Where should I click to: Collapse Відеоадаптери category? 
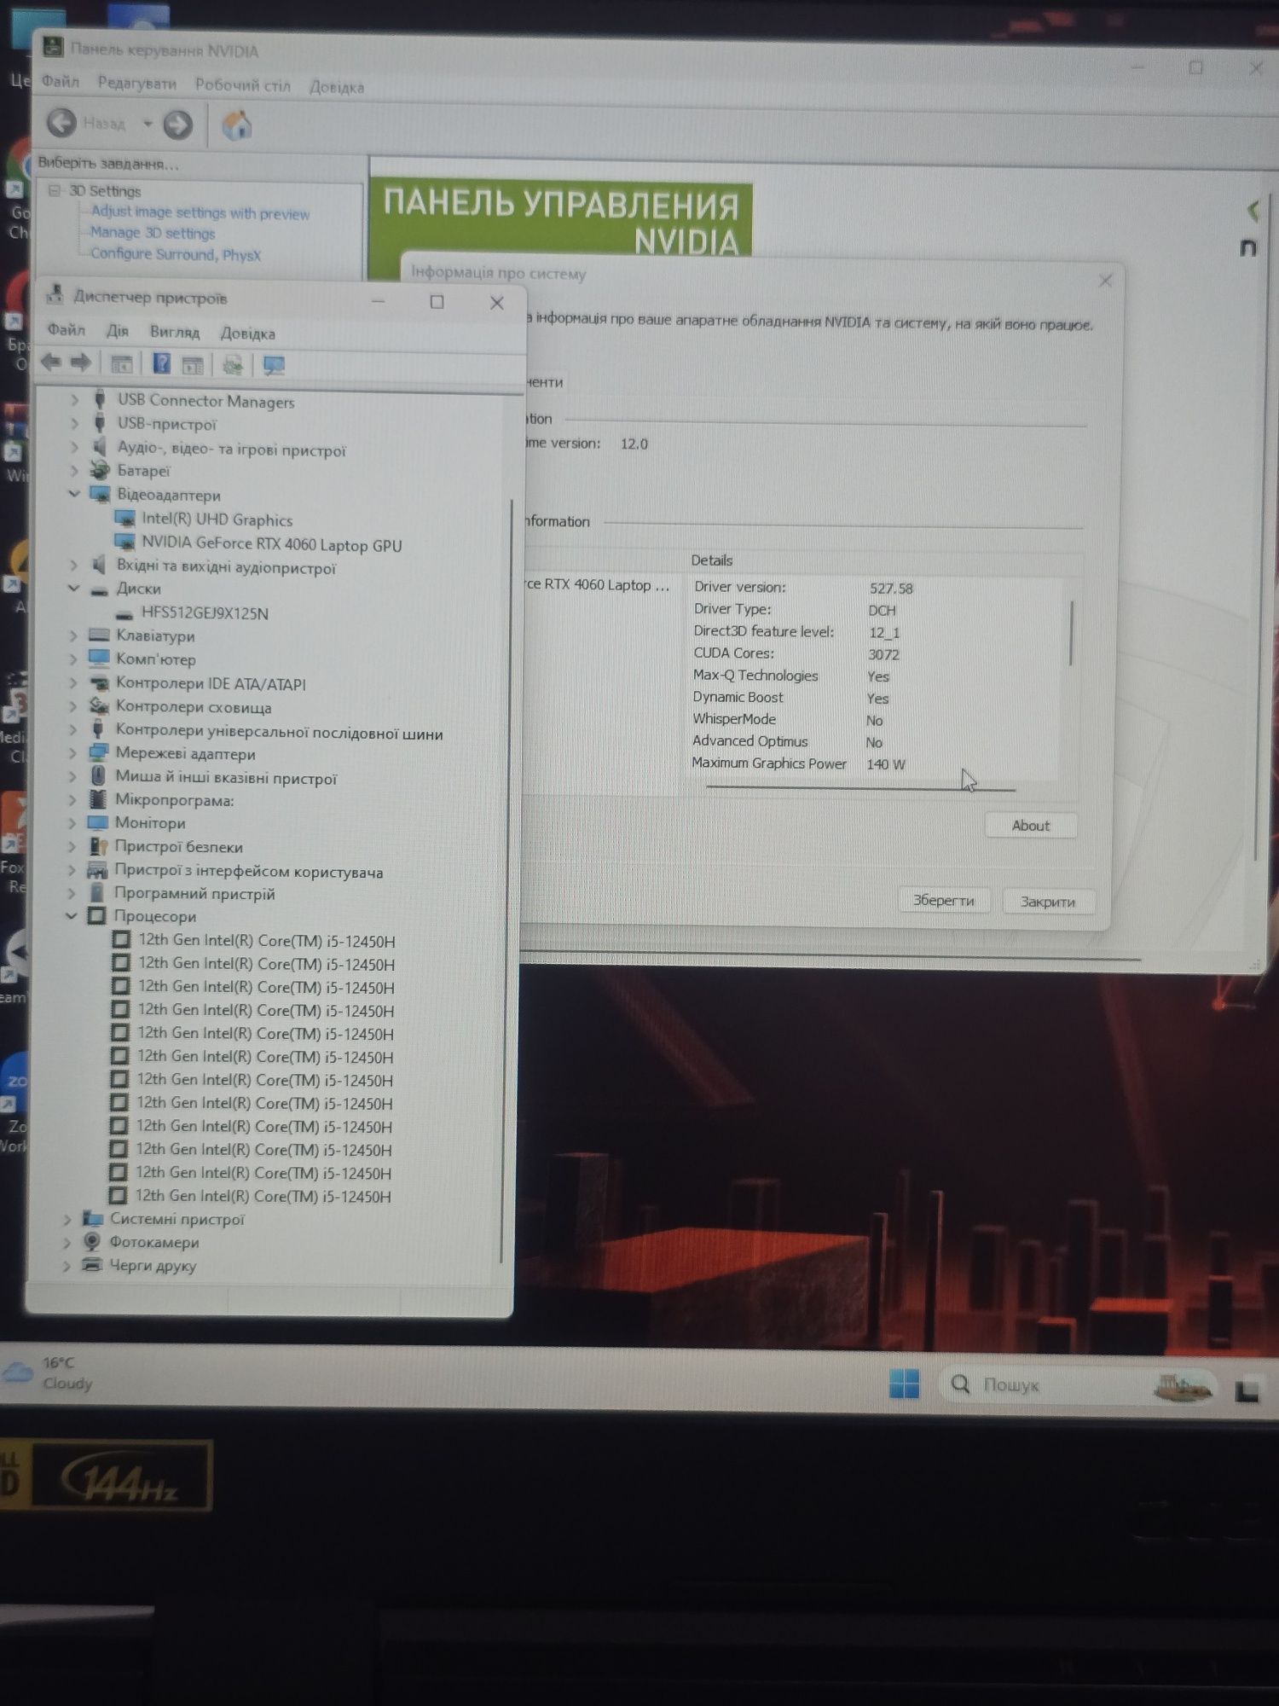tap(74, 494)
